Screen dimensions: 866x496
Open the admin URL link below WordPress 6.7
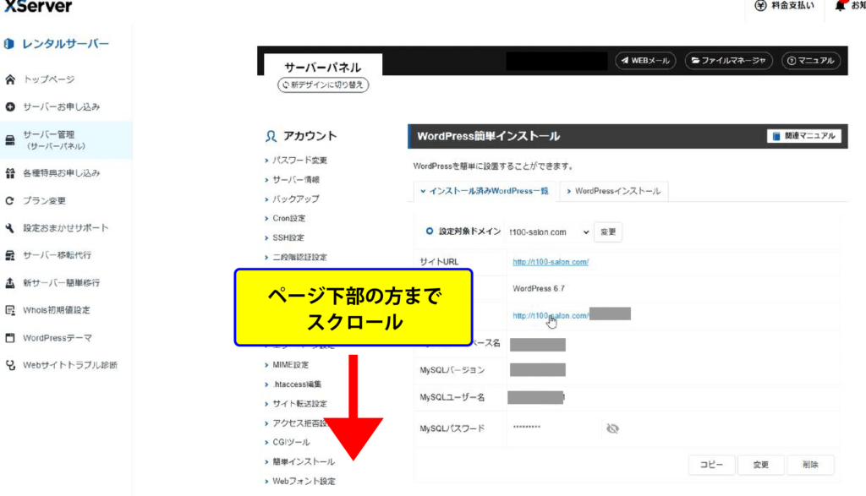coord(551,315)
